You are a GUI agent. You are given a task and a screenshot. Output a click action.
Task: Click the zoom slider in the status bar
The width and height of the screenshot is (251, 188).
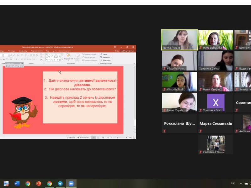(x=117, y=138)
